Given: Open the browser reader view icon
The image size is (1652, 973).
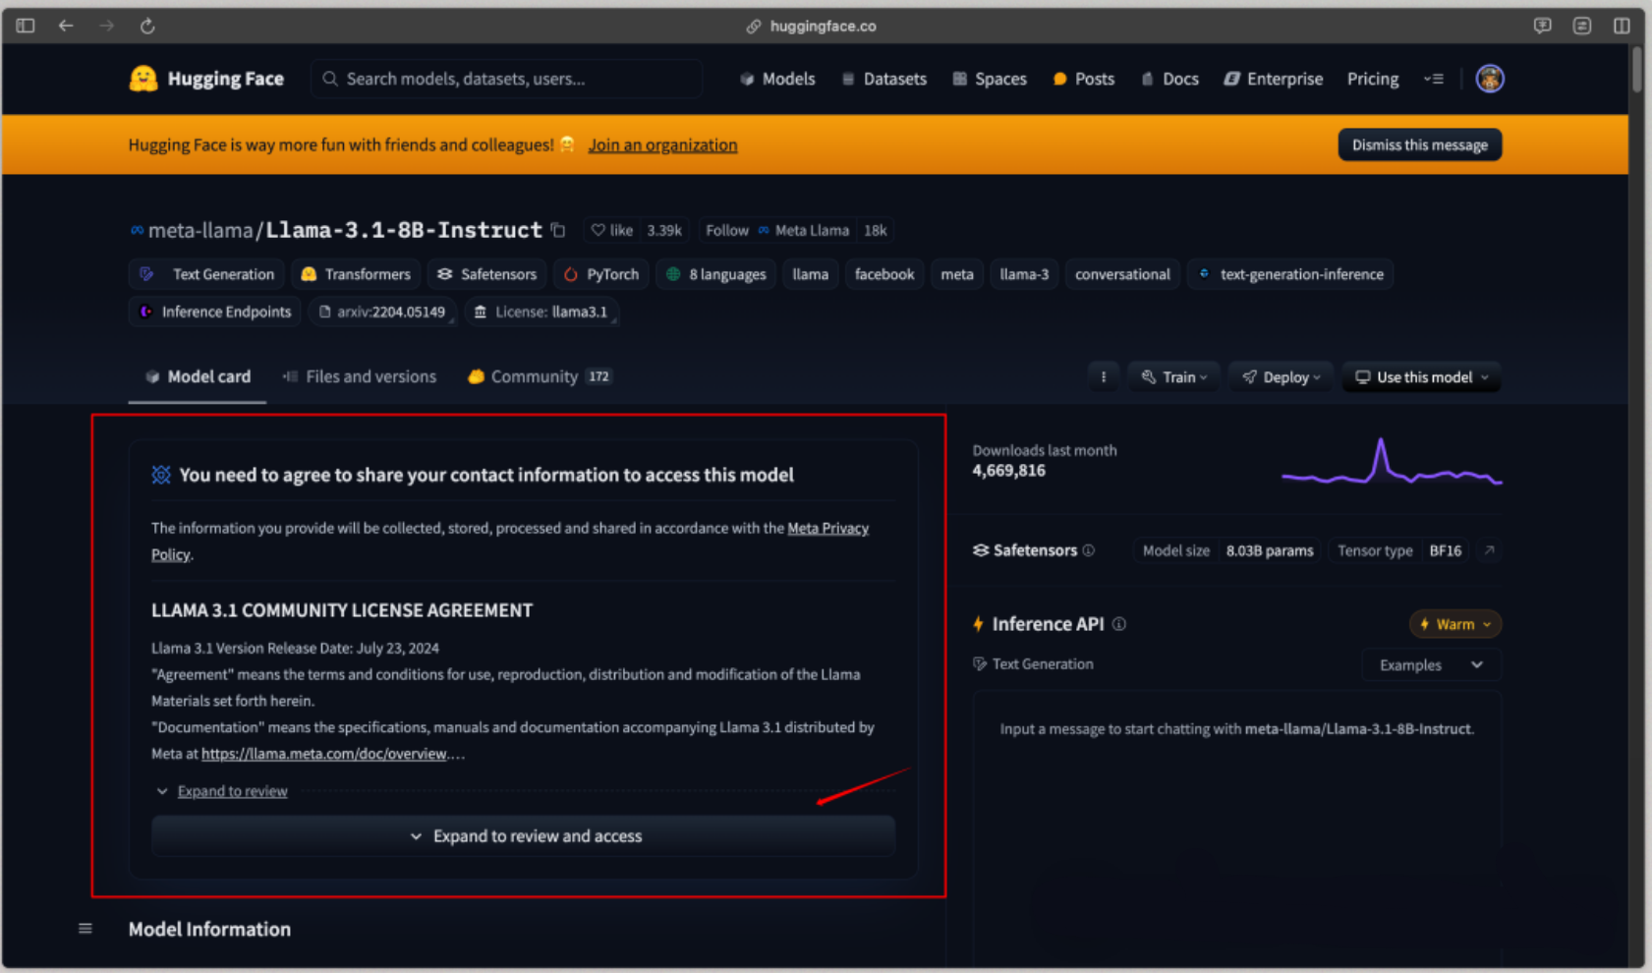Looking at the screenshot, I should [x=1581, y=26].
